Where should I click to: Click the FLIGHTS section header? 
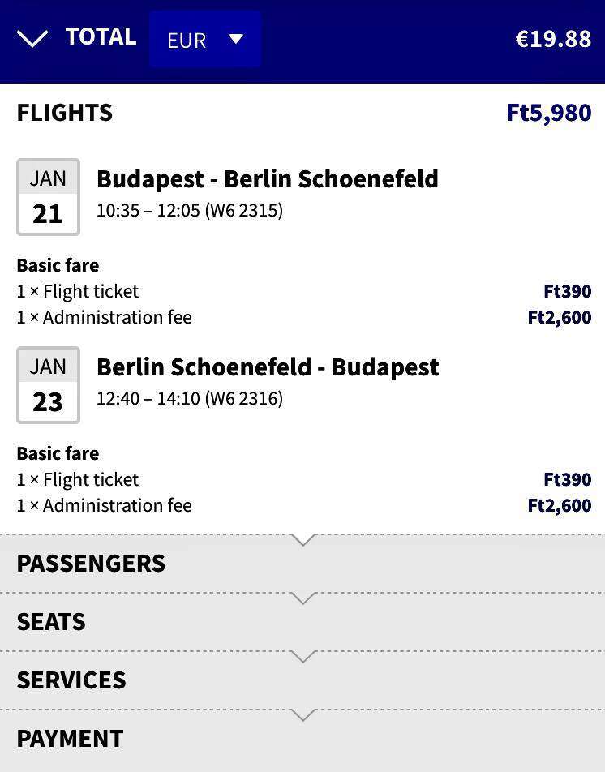(x=65, y=113)
